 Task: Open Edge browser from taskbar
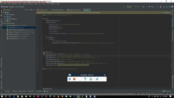14,96
